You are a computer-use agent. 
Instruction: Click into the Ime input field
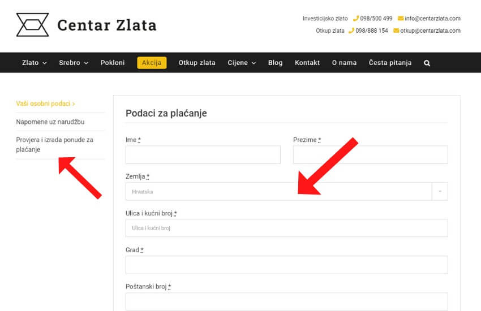203,155
